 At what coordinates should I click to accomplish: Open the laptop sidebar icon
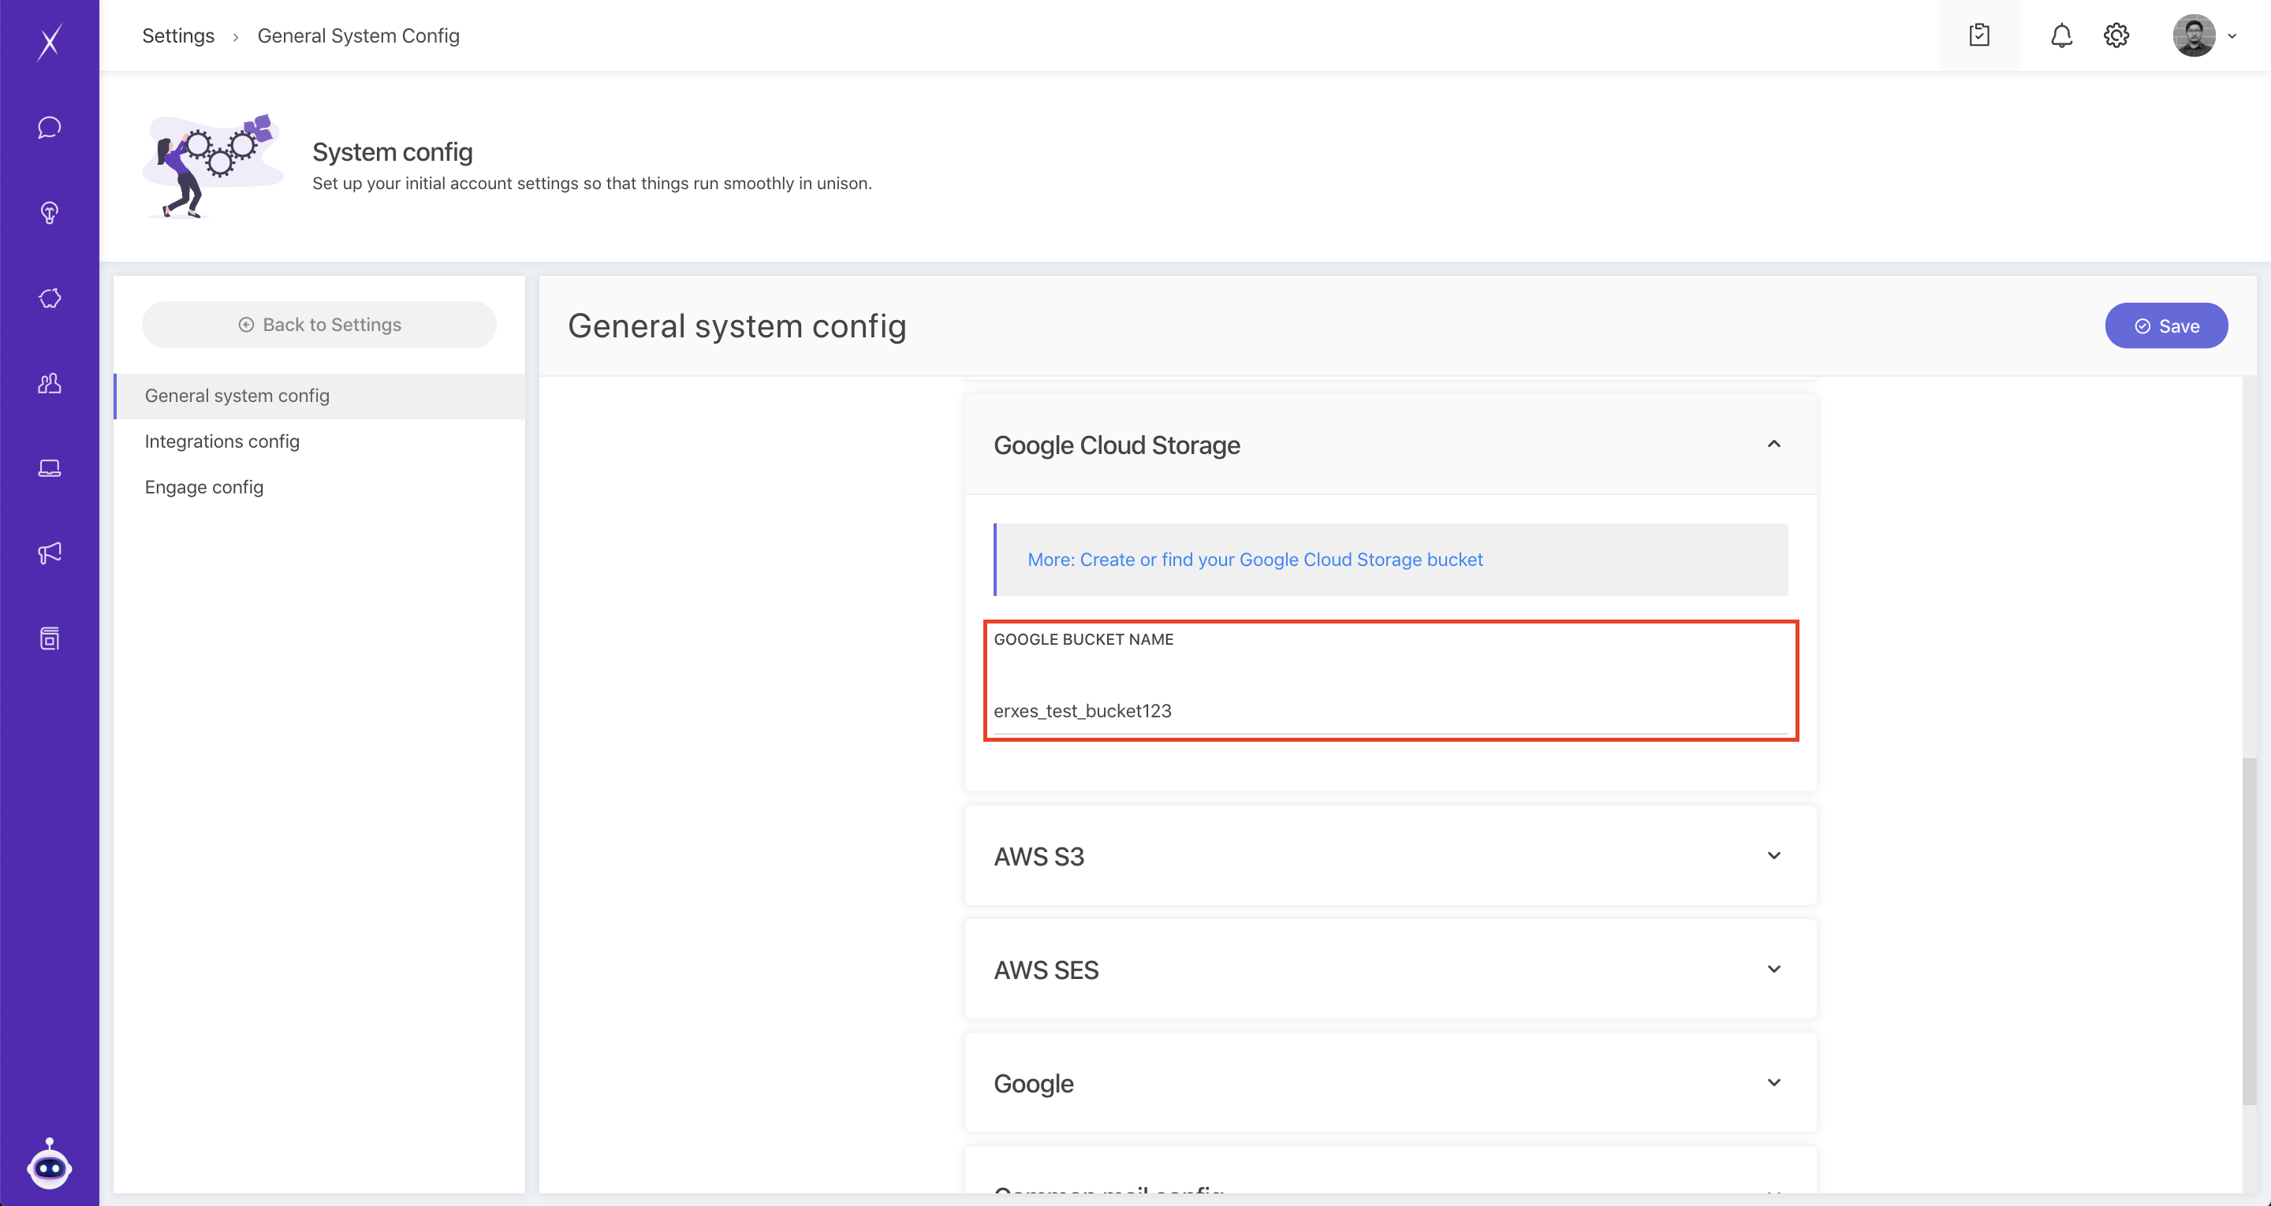tap(50, 468)
